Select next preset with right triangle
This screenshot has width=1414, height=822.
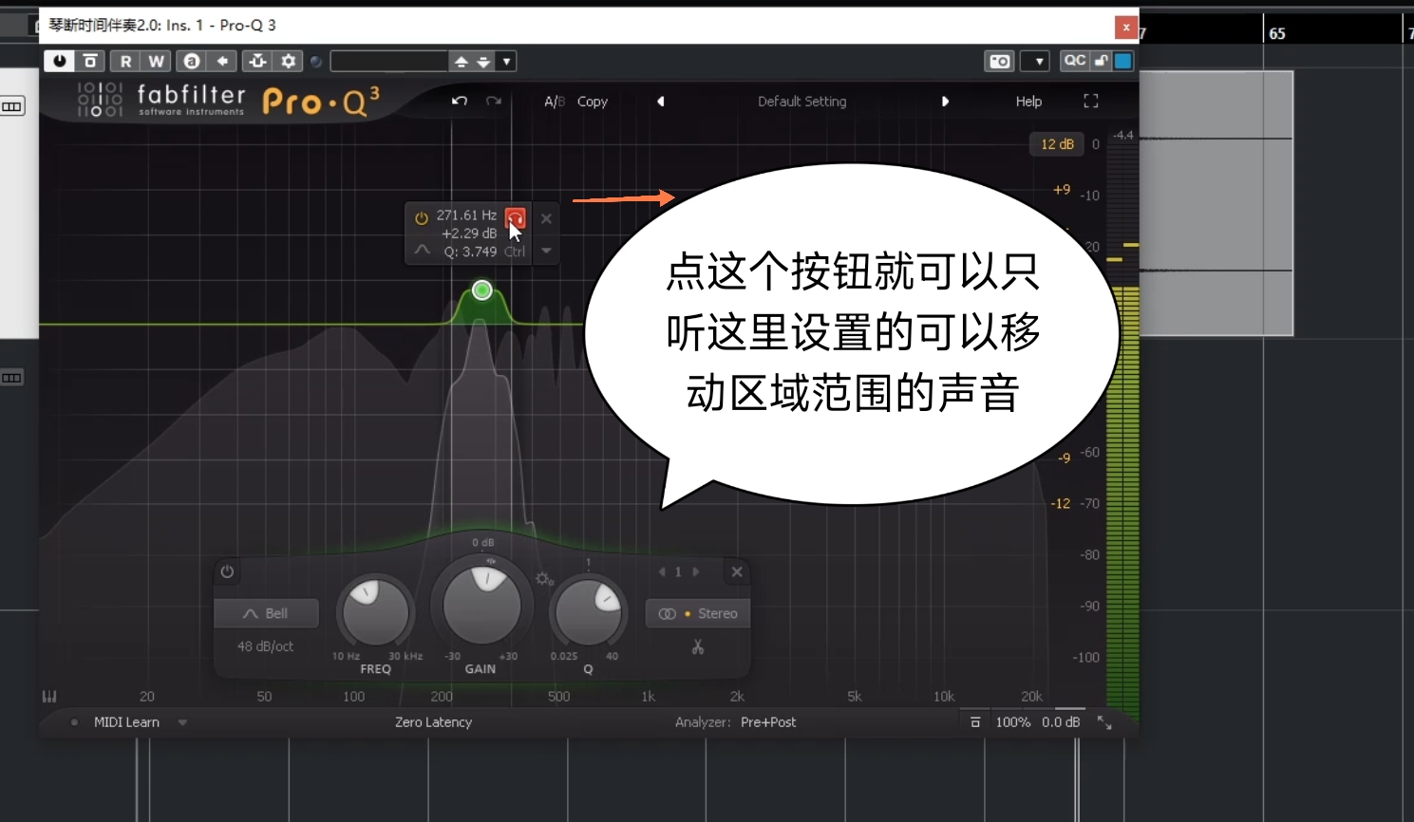(945, 102)
